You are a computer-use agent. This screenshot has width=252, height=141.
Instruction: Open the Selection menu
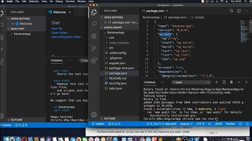point(34,2)
